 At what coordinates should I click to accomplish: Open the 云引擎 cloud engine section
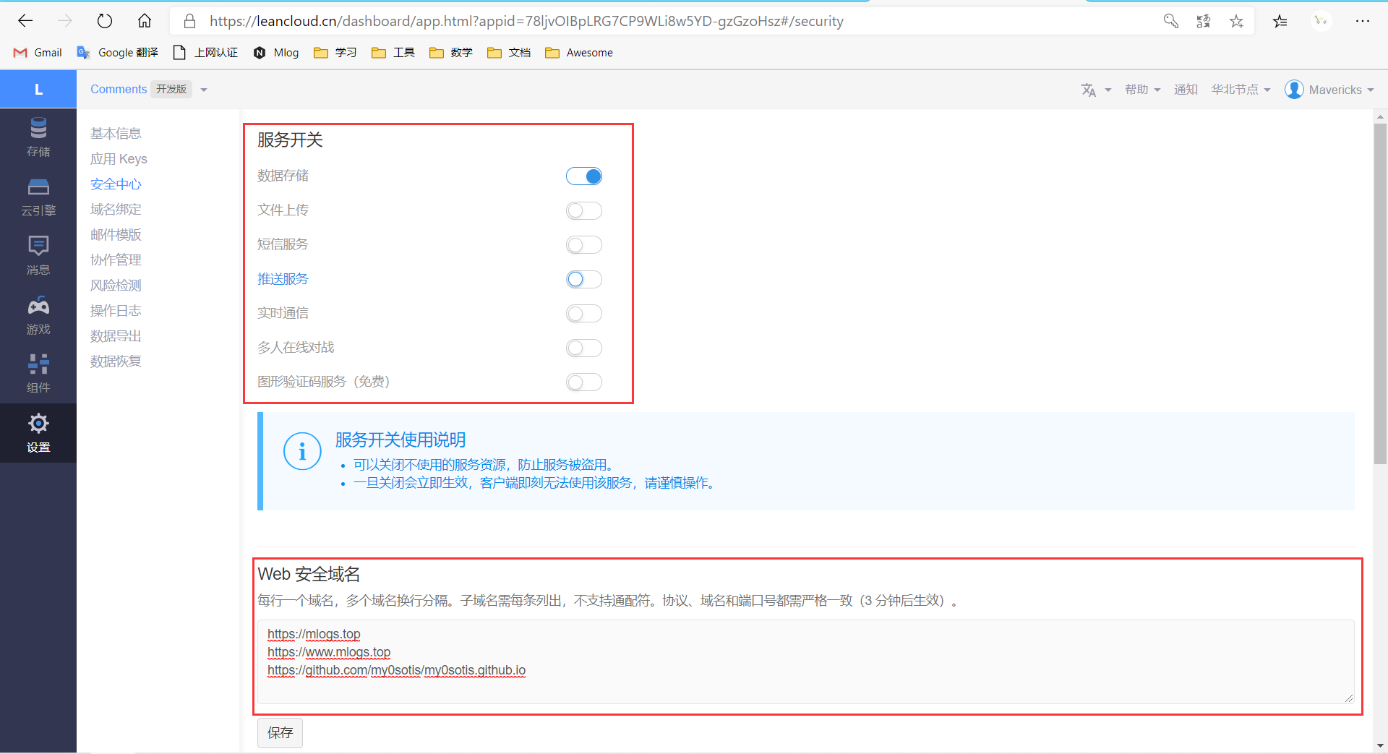[x=38, y=197]
